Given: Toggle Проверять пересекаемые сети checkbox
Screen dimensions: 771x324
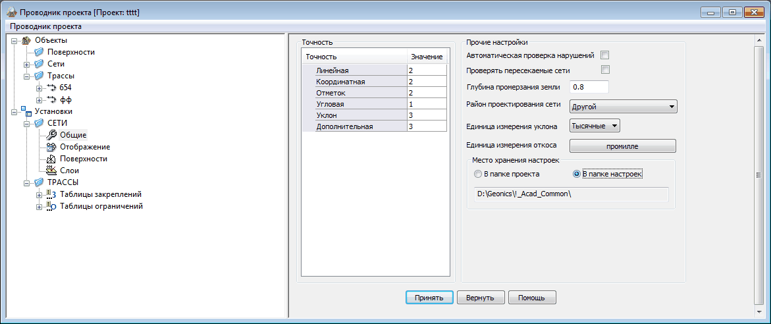Looking at the screenshot, I should 605,70.
